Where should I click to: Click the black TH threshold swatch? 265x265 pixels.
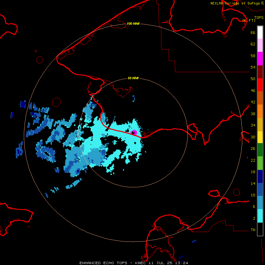coord(260,229)
